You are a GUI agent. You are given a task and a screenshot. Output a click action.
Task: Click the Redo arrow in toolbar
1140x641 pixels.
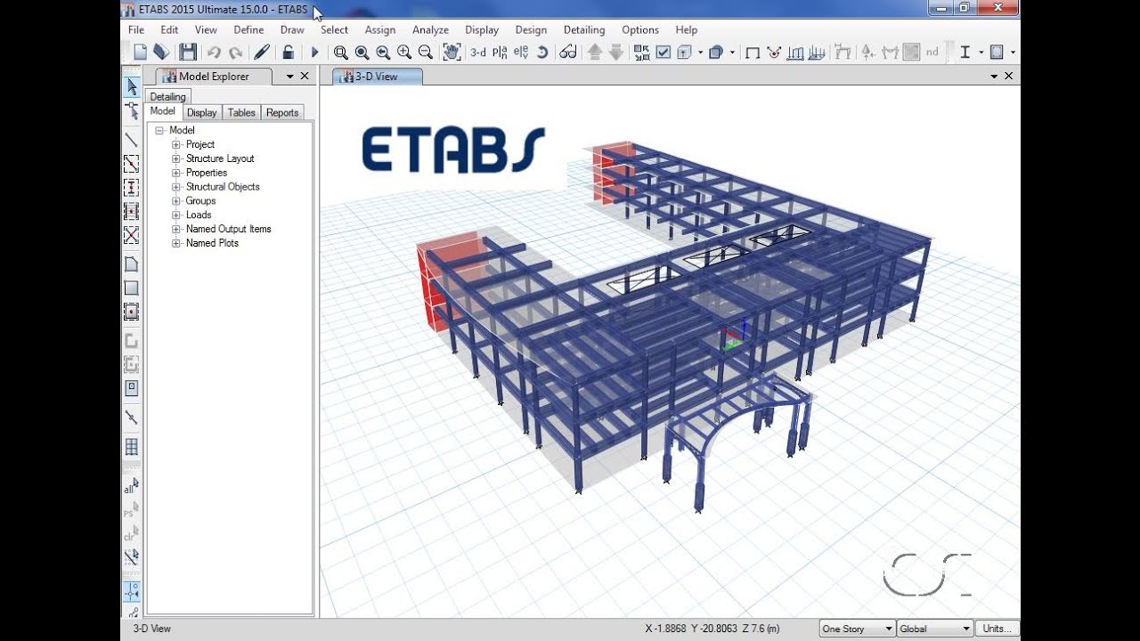tap(235, 53)
